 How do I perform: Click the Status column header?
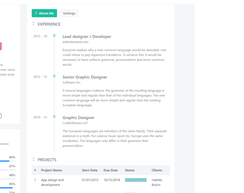[130, 170]
